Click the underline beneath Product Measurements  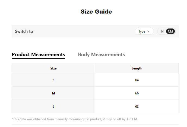(x=38, y=58)
